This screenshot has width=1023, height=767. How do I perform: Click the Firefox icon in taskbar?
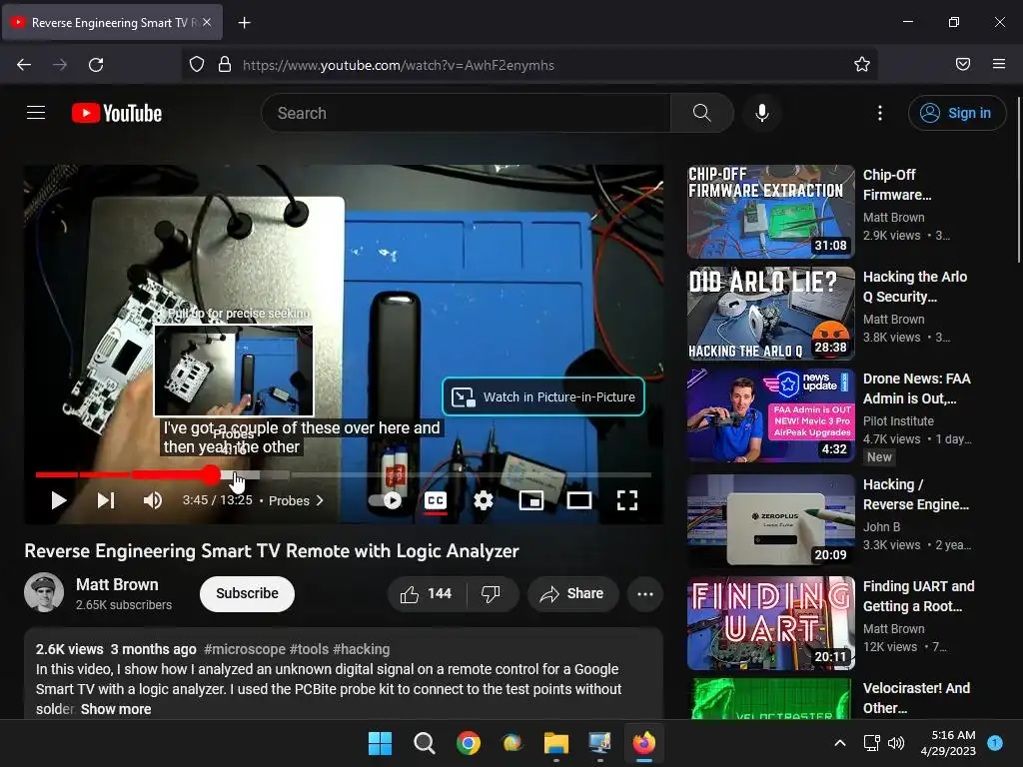pos(644,743)
